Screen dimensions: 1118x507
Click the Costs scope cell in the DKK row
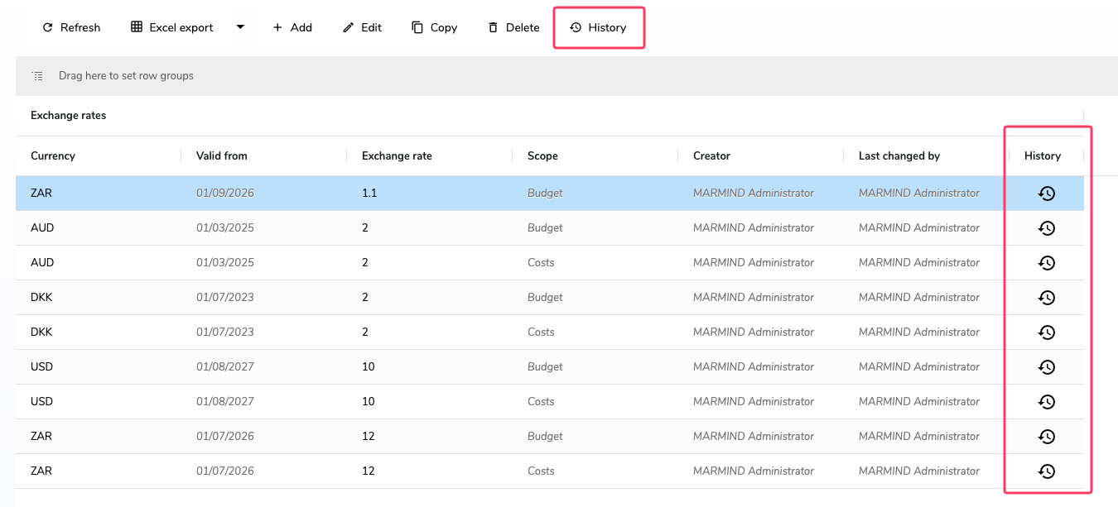[x=541, y=332]
